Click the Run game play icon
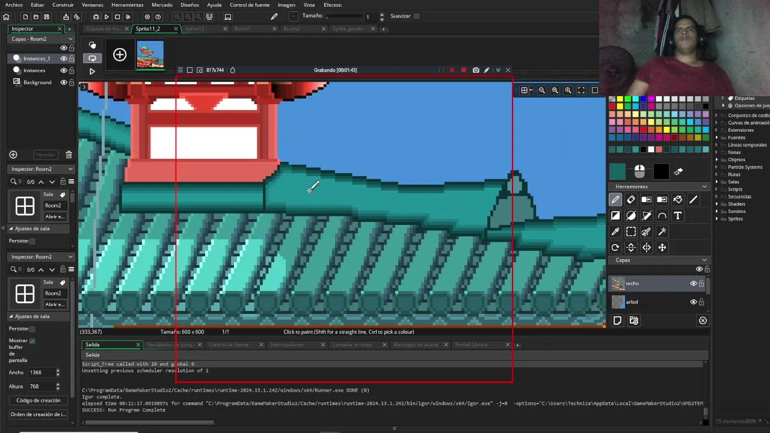Screen dimensions: 770x433 pos(106,17)
